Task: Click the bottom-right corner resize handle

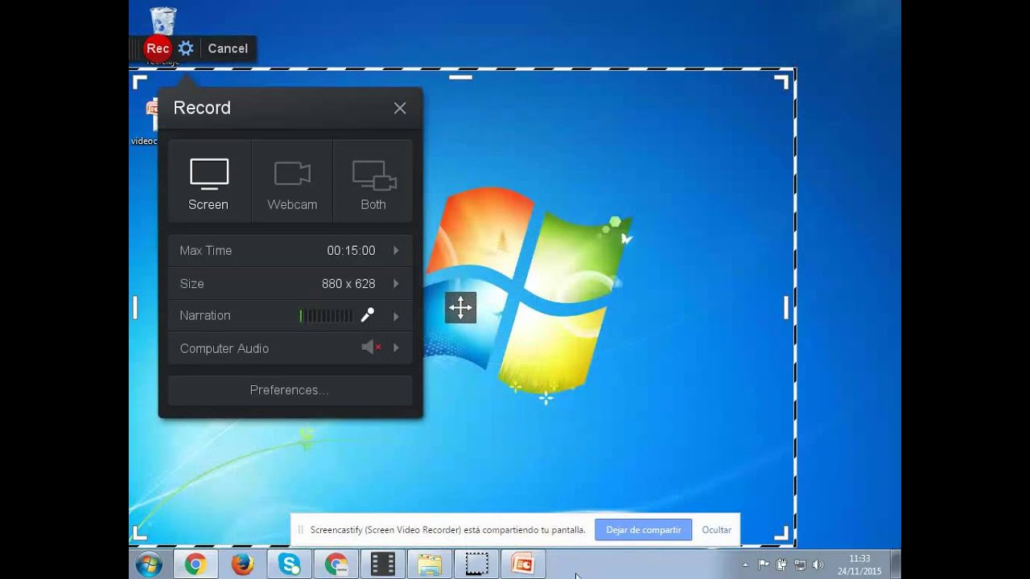Action: (x=781, y=533)
